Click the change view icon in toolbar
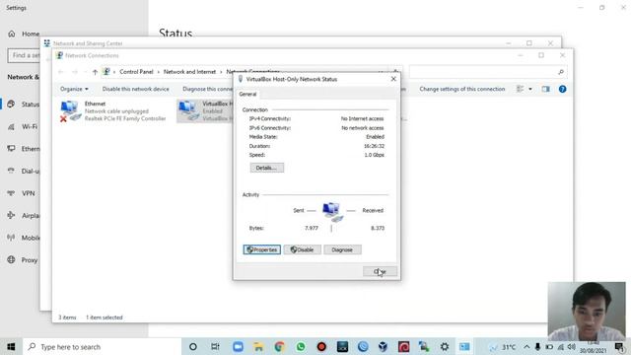 pyautogui.click(x=520, y=89)
